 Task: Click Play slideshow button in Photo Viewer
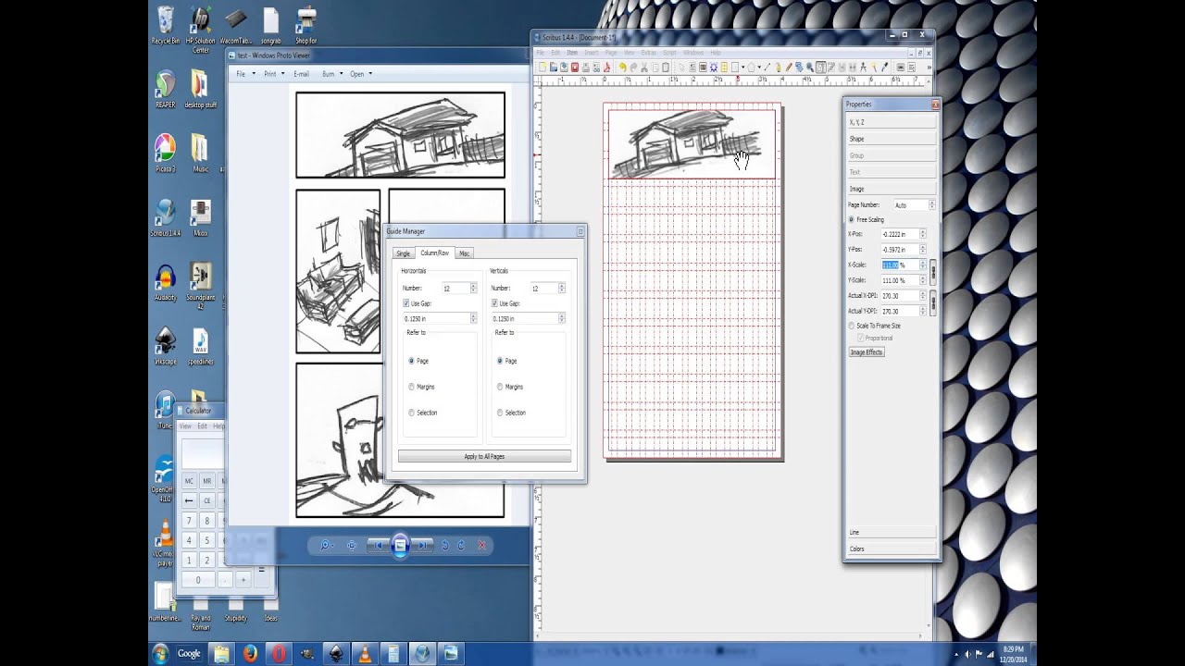pos(400,546)
